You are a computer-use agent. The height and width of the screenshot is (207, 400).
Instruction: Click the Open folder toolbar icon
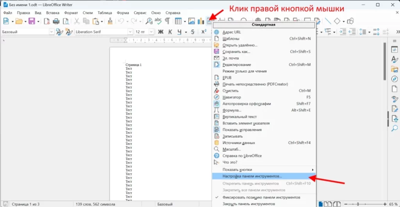(x=19, y=21)
